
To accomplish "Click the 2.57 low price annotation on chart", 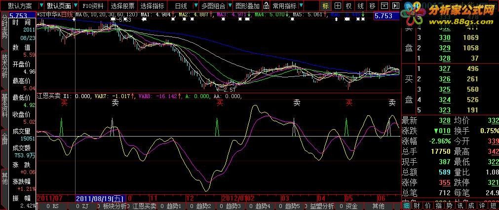I will point(230,90).
